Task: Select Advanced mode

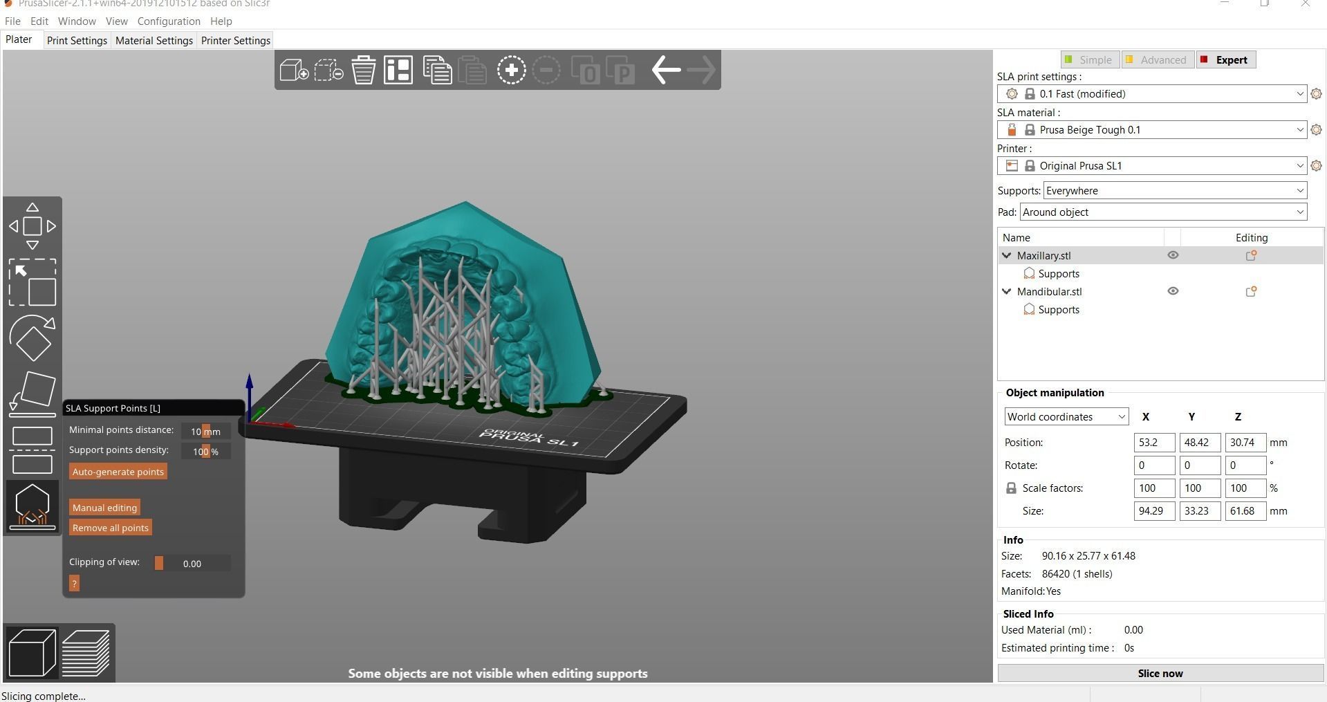Action: [1157, 59]
